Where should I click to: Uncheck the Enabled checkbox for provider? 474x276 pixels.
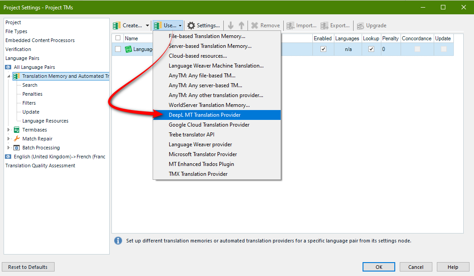coord(323,49)
